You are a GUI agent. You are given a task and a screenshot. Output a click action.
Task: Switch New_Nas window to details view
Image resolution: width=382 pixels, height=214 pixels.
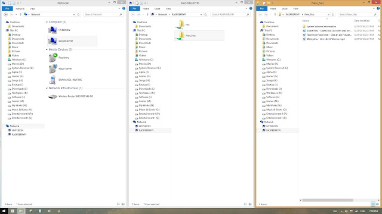click(x=373, y=204)
